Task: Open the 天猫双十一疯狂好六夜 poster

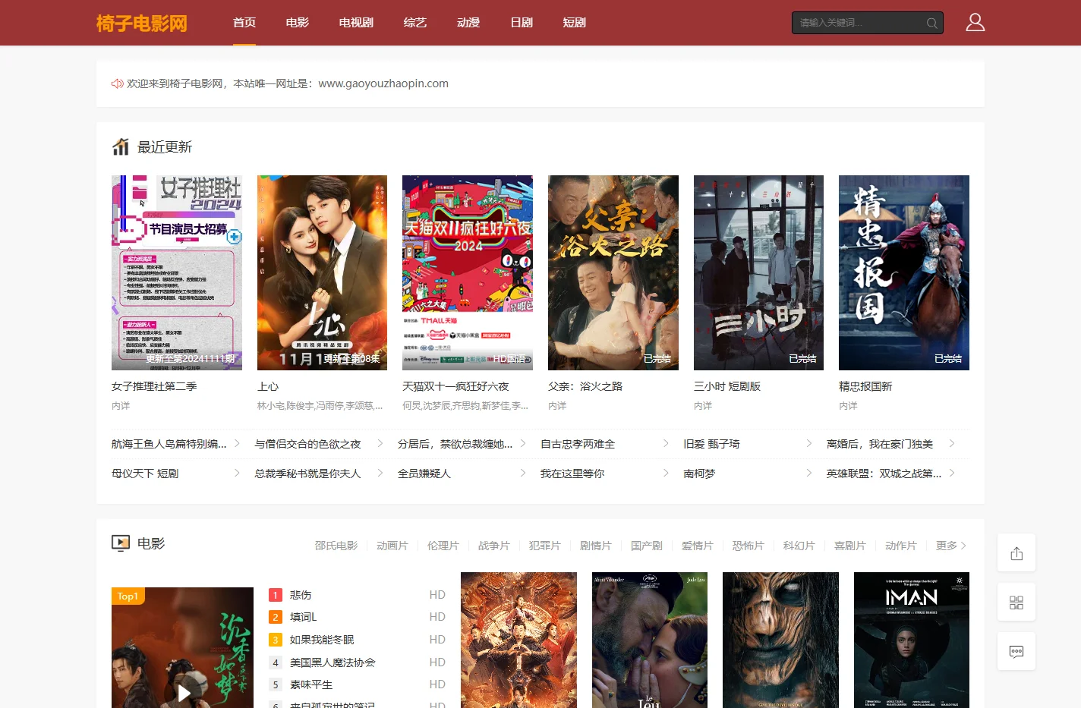Action: click(x=468, y=272)
